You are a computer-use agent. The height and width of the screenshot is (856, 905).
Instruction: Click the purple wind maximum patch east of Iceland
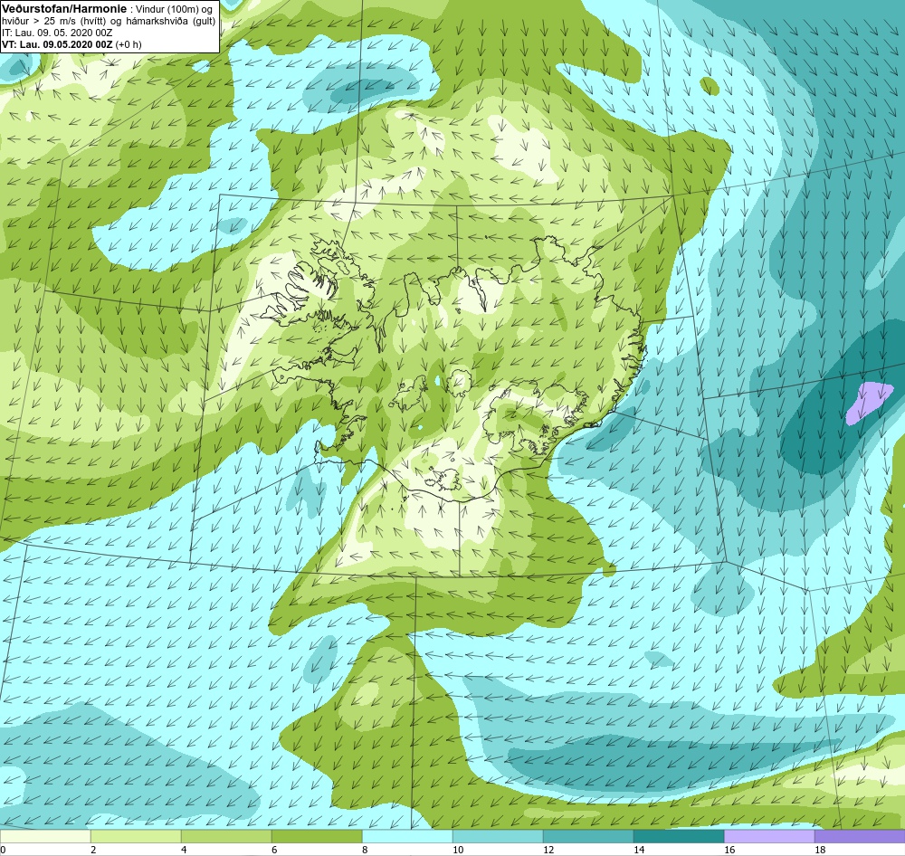[869, 403]
